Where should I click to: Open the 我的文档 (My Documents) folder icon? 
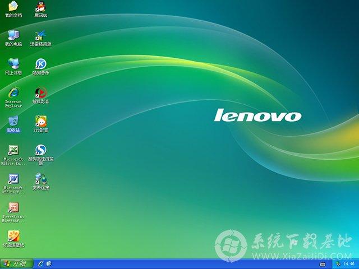coord(13,6)
